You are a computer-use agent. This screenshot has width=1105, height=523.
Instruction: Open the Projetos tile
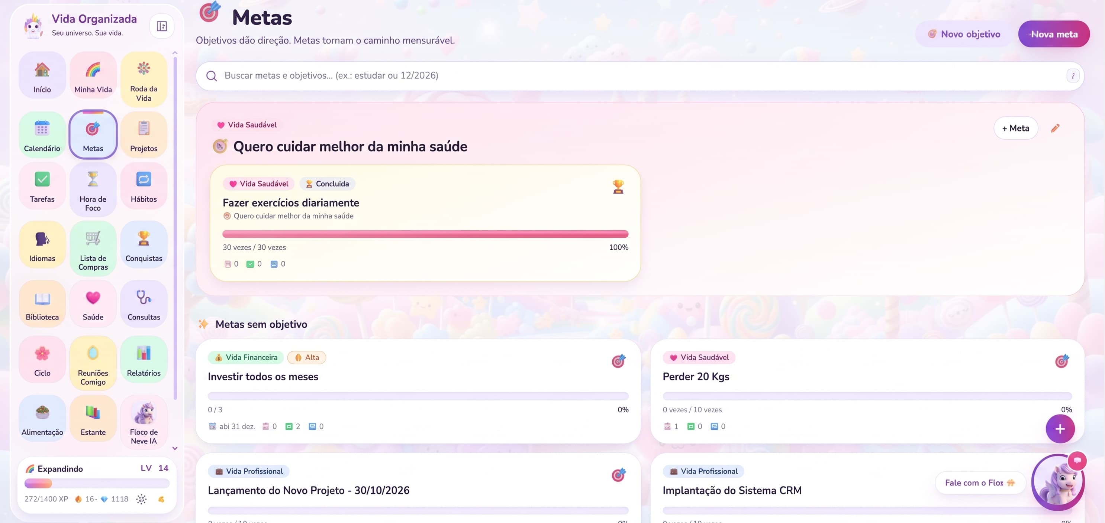coord(144,134)
